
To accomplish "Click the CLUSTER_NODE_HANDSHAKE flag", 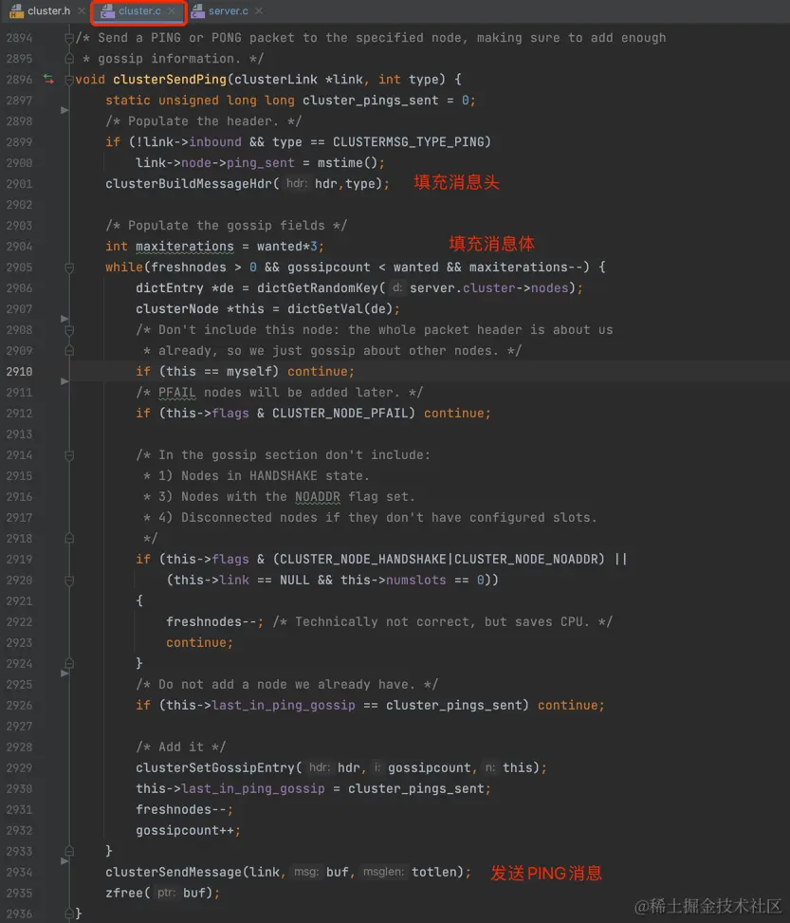I will coord(363,560).
